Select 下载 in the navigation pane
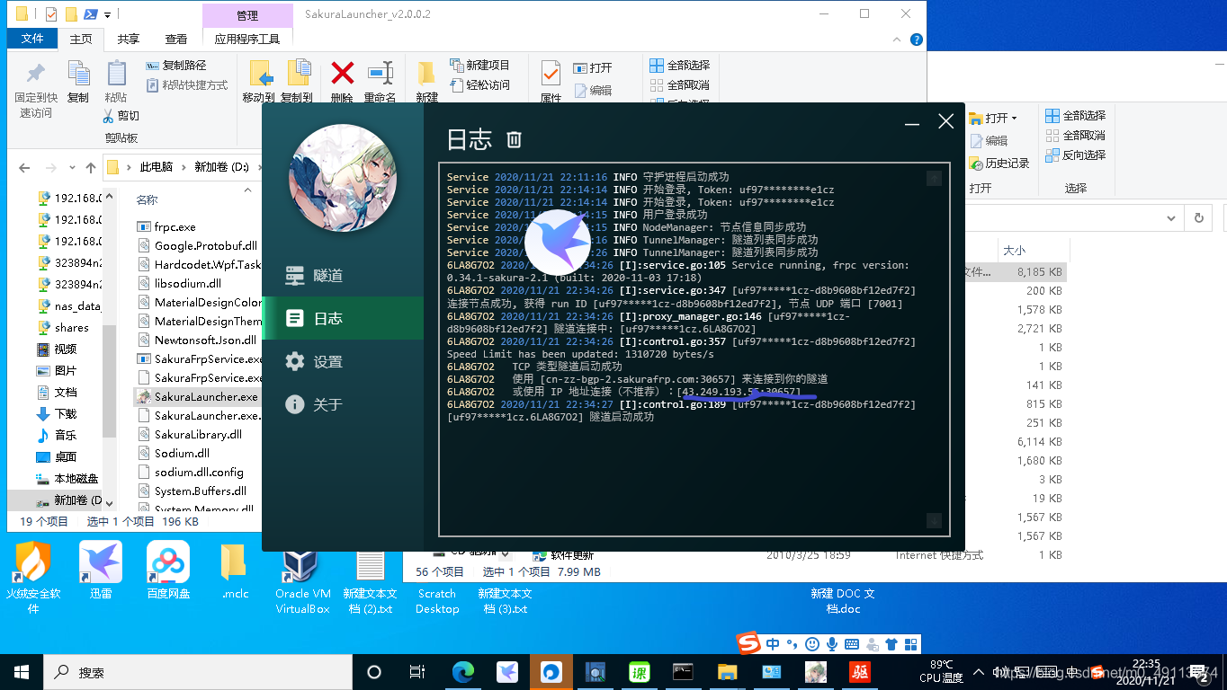Image resolution: width=1227 pixels, height=690 pixels. click(66, 413)
